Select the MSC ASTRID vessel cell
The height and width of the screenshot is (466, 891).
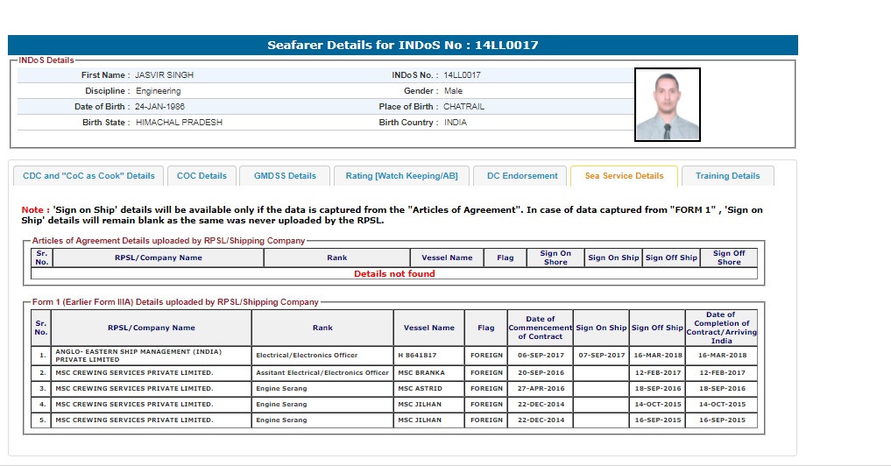pos(420,388)
